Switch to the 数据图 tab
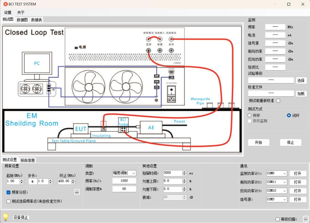This screenshot has height=223, width=310. (x=22, y=19)
